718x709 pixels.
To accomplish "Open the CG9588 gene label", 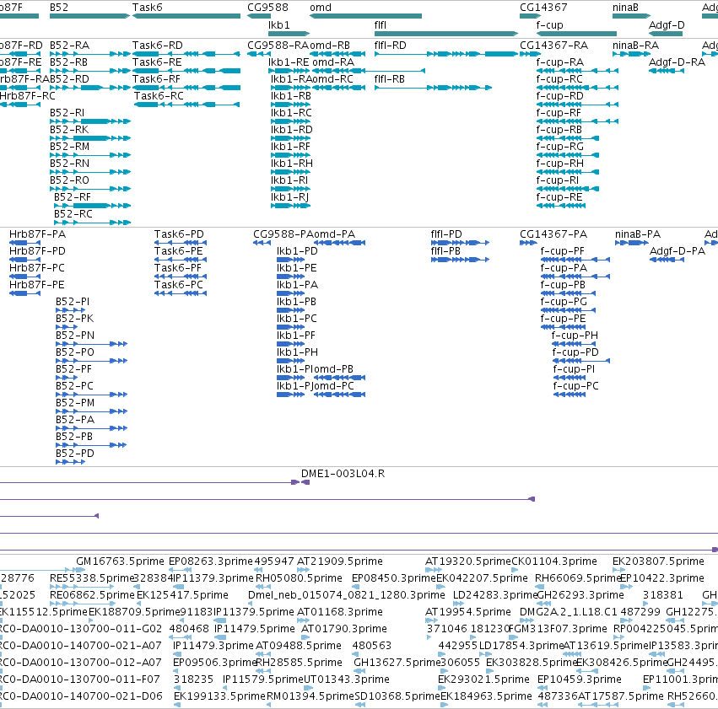I will (267, 8).
